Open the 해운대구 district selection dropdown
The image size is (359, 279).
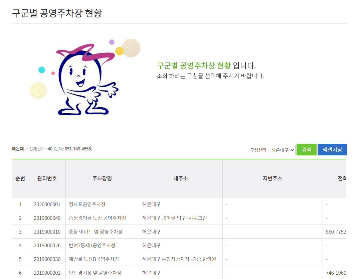[x=282, y=150]
